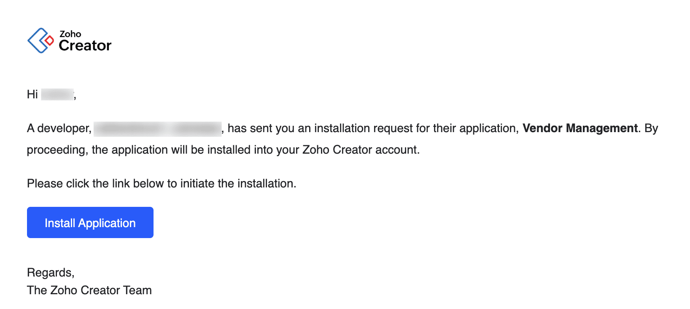Click the bold Vendor Management text

point(580,128)
